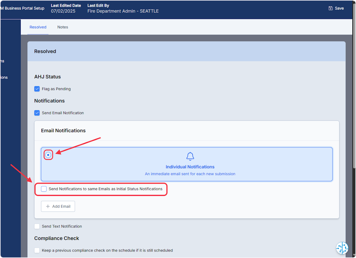Click the Resolved section header
The height and width of the screenshot is (258, 356).
click(187, 51)
